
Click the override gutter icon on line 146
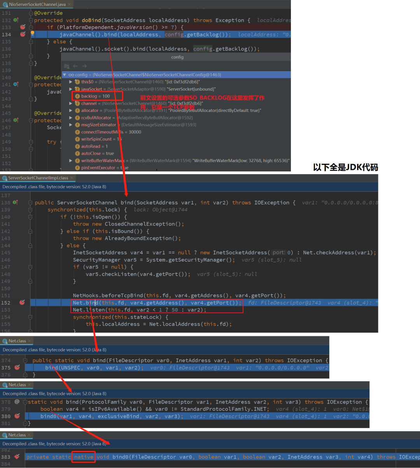[16, 120]
